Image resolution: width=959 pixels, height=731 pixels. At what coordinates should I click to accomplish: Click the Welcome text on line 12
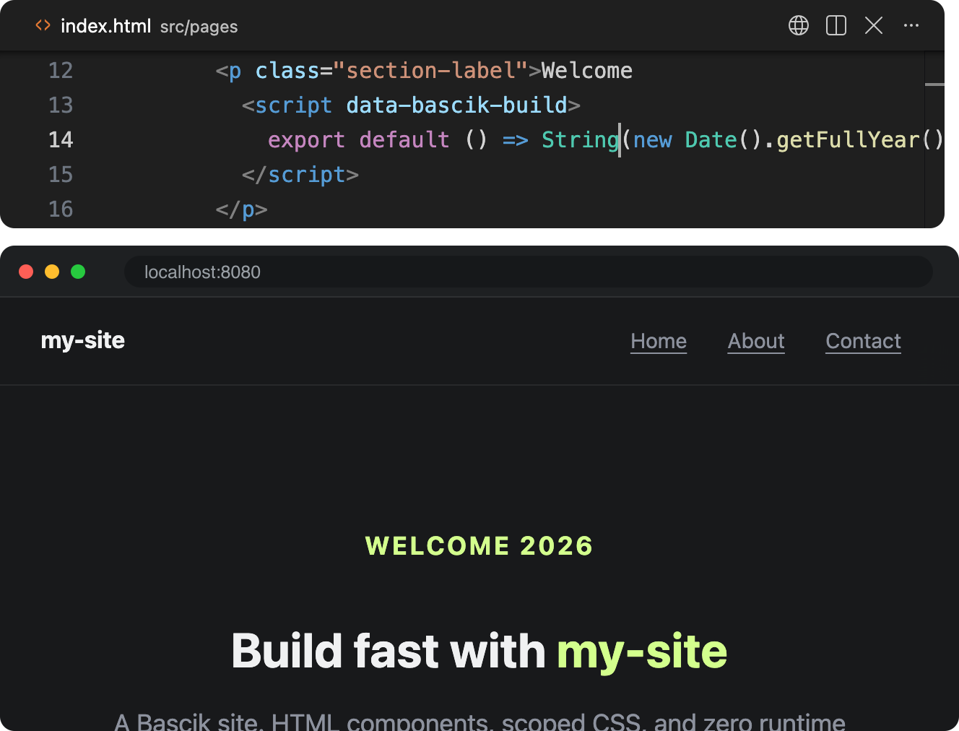587,71
